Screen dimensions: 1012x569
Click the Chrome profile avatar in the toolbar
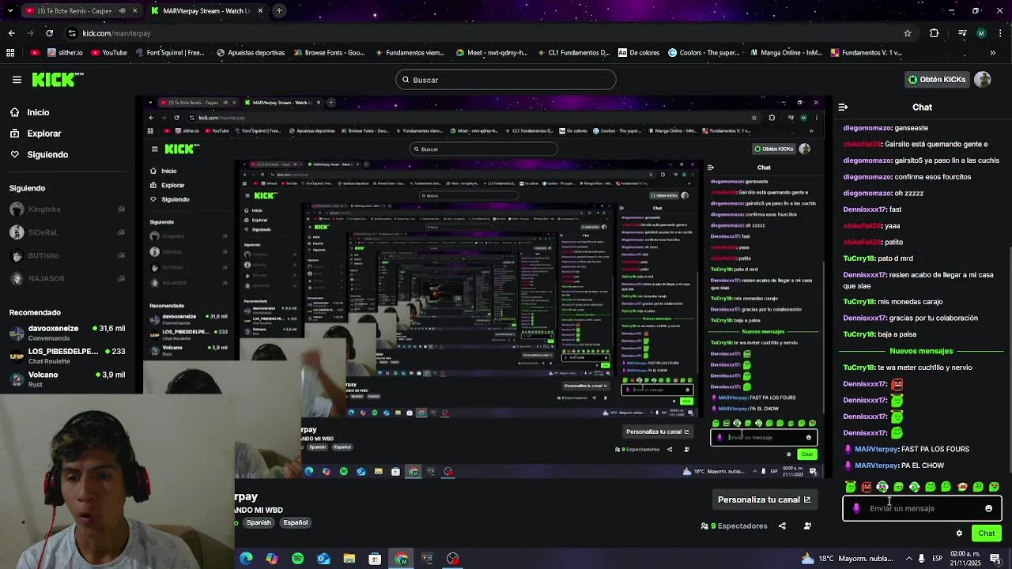981,33
